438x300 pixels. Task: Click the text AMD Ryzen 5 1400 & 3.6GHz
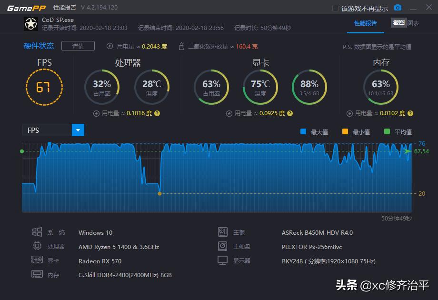click(x=119, y=247)
